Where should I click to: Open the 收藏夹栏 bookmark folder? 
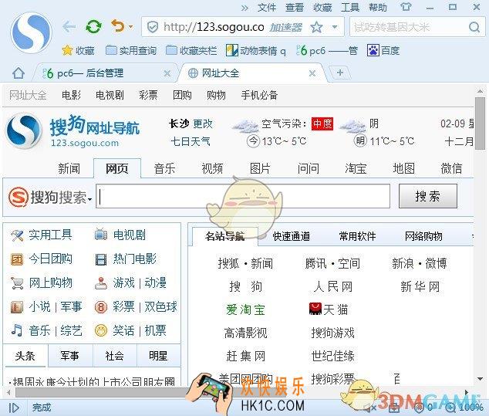[191, 50]
